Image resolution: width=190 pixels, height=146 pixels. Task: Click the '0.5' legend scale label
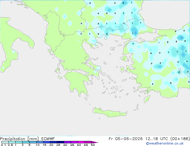(x=10, y=145)
